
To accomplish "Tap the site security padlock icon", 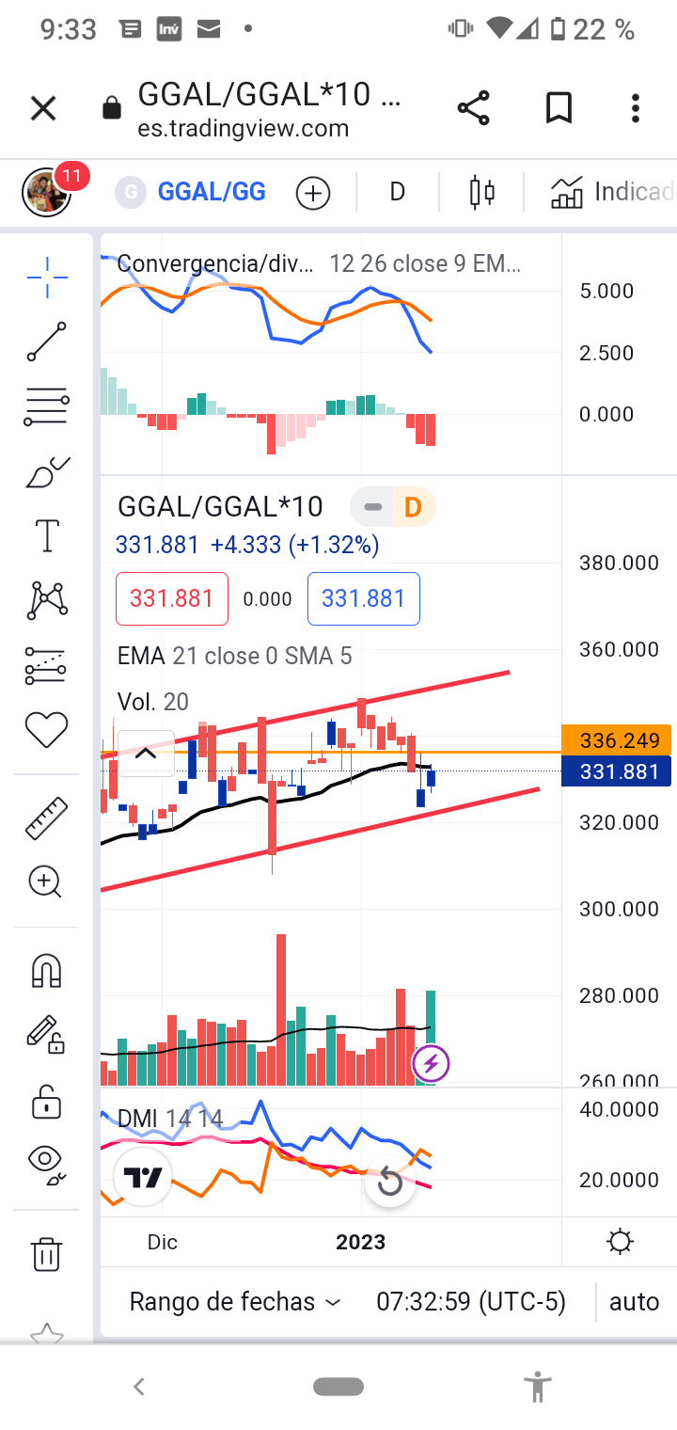I will click(111, 108).
